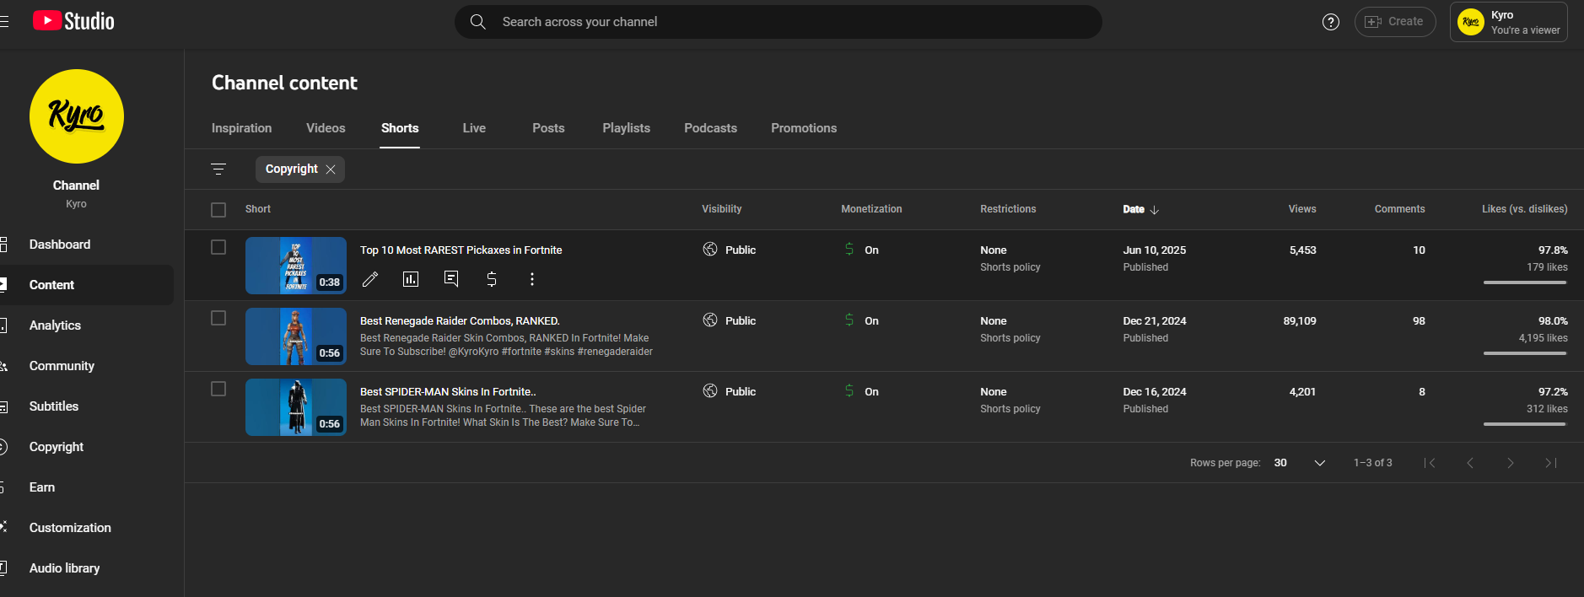Open Earn in the sidebar
Image resolution: width=1584 pixels, height=597 pixels.
tap(87, 487)
